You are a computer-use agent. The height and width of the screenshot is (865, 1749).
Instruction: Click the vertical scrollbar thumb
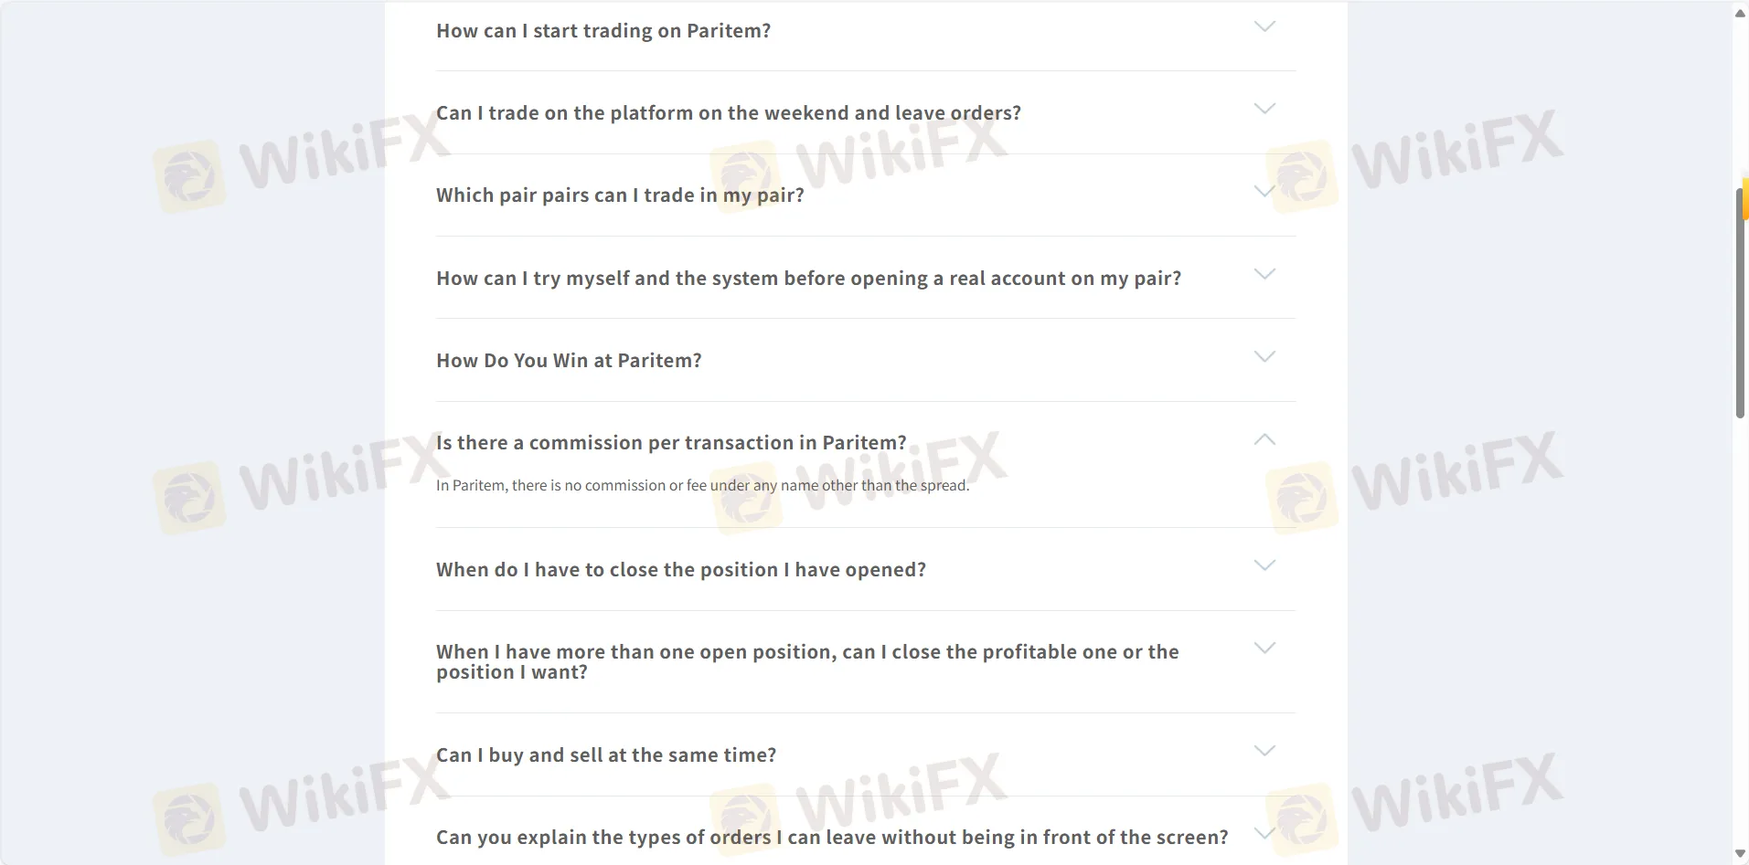coord(1740,301)
